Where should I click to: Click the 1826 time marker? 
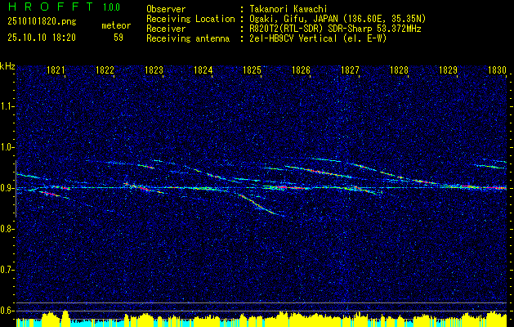pos(301,69)
